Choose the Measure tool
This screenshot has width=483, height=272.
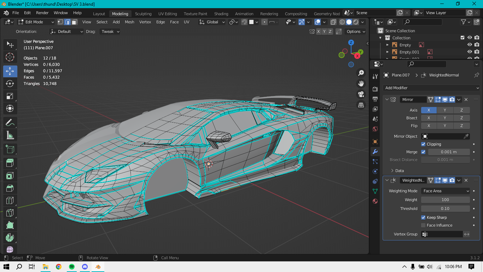(x=10, y=135)
